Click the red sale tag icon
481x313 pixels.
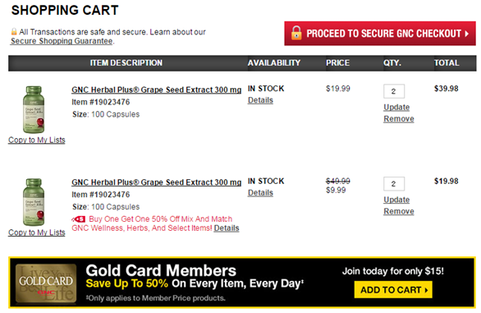tap(79, 219)
